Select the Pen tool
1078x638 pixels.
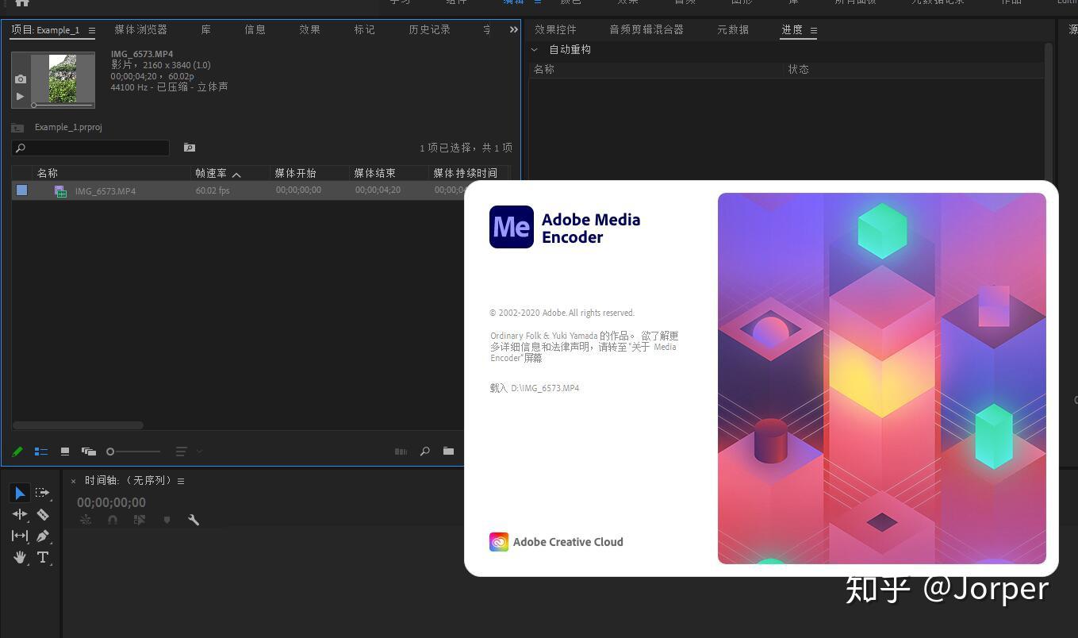[x=43, y=536]
